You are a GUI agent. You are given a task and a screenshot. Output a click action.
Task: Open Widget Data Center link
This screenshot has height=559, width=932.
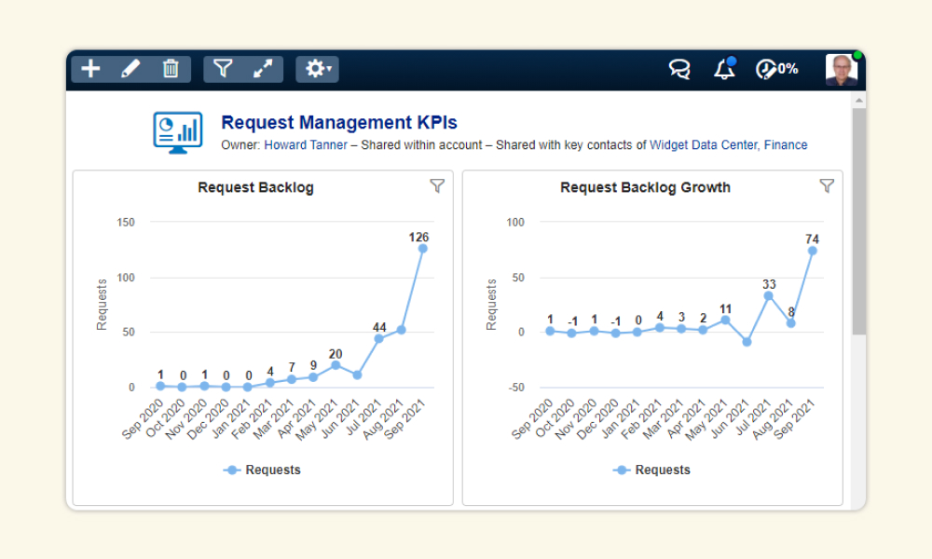click(x=703, y=145)
